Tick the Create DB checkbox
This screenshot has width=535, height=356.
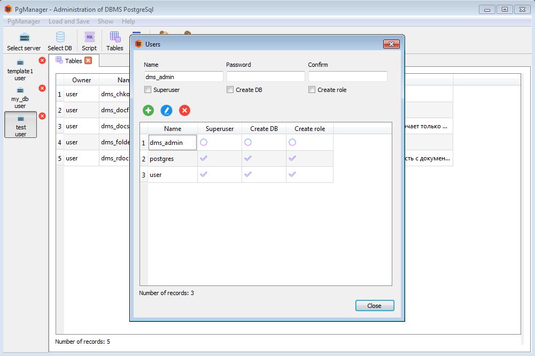230,90
